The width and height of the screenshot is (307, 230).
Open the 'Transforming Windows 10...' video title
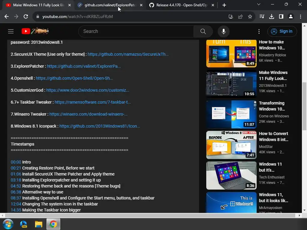pyautogui.click(x=272, y=106)
